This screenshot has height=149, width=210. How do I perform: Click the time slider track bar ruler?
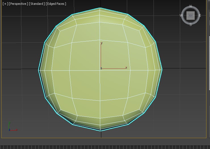[105, 147]
